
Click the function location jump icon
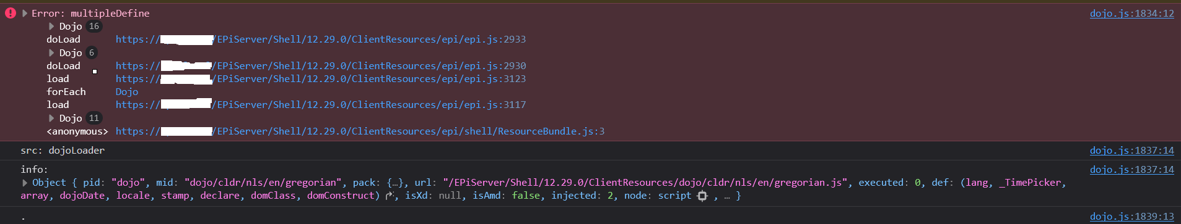[x=390, y=196]
